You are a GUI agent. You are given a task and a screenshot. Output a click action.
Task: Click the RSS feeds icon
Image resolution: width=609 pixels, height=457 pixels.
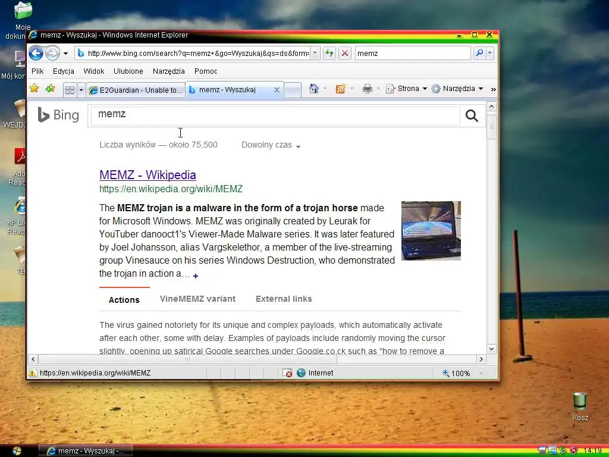(x=341, y=89)
